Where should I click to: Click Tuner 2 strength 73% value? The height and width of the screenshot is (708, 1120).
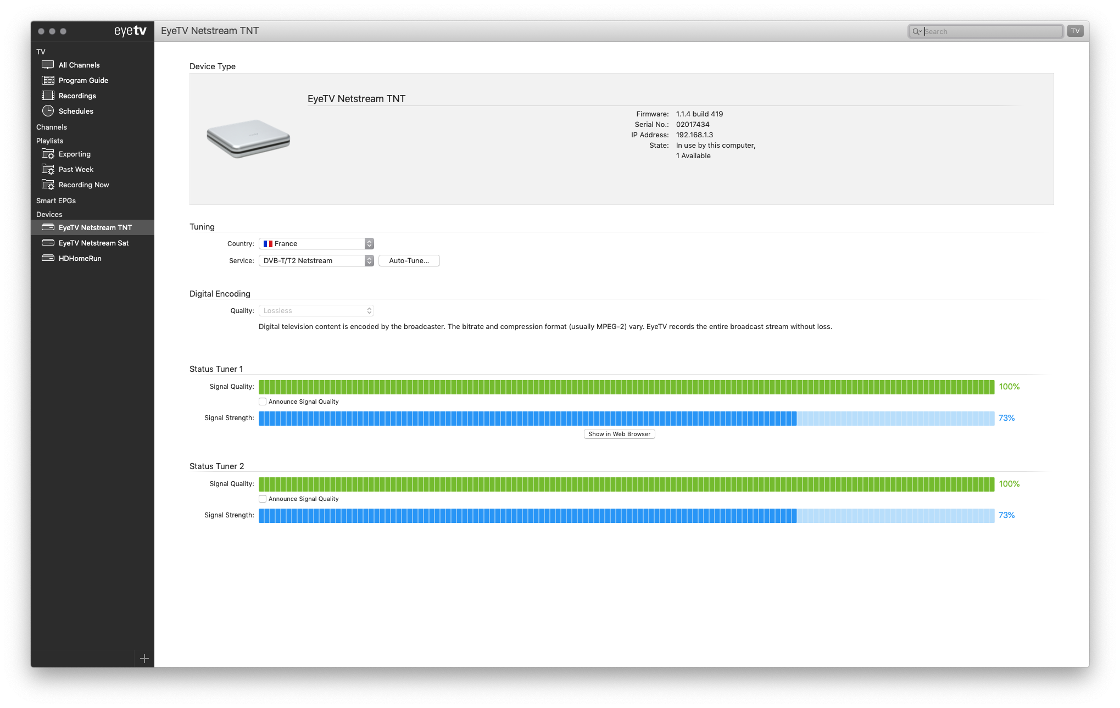tap(1006, 515)
